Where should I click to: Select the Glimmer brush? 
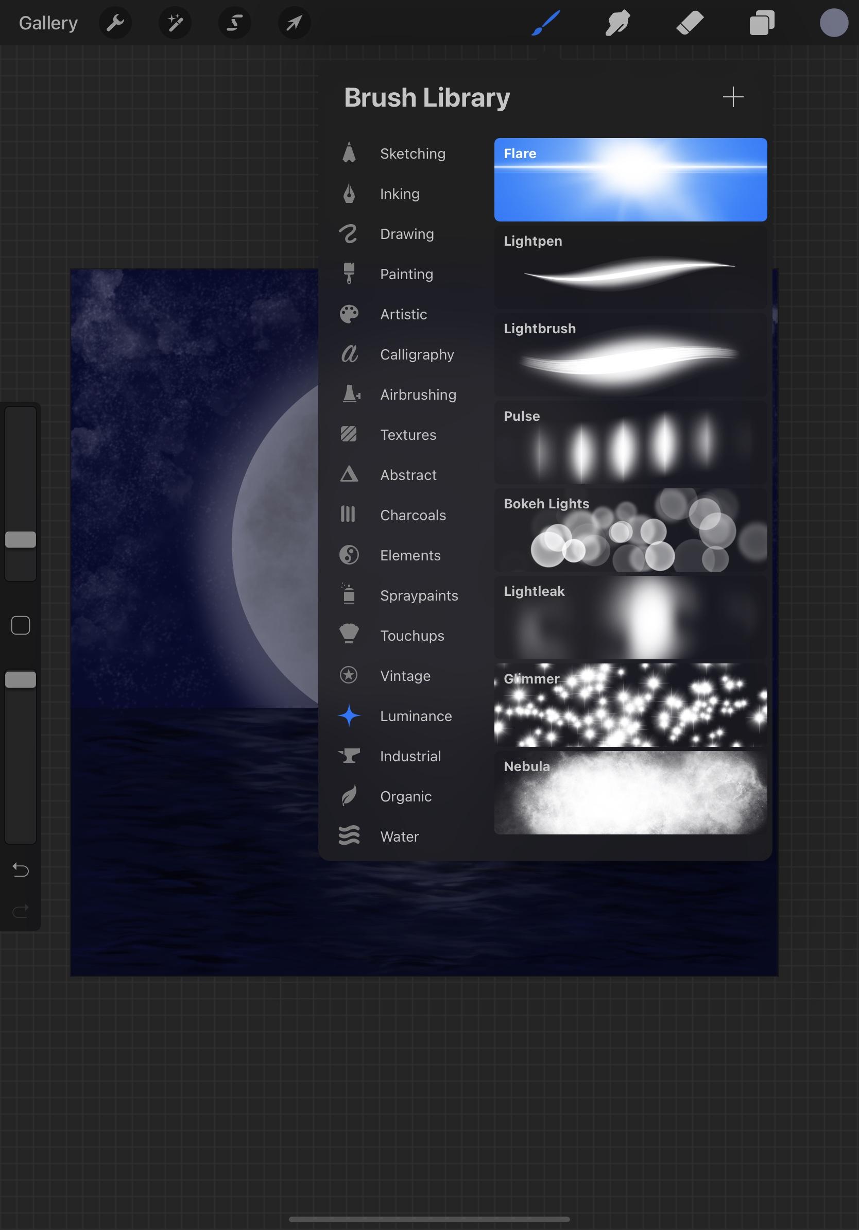coord(630,705)
